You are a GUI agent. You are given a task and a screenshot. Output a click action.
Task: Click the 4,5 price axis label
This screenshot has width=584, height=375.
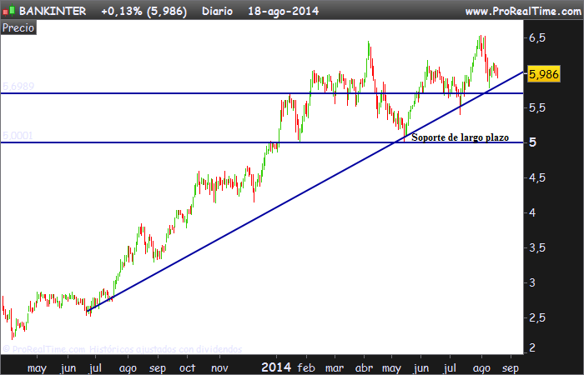click(x=537, y=177)
